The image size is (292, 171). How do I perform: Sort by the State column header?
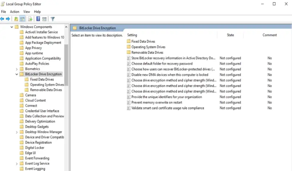pos(230,35)
